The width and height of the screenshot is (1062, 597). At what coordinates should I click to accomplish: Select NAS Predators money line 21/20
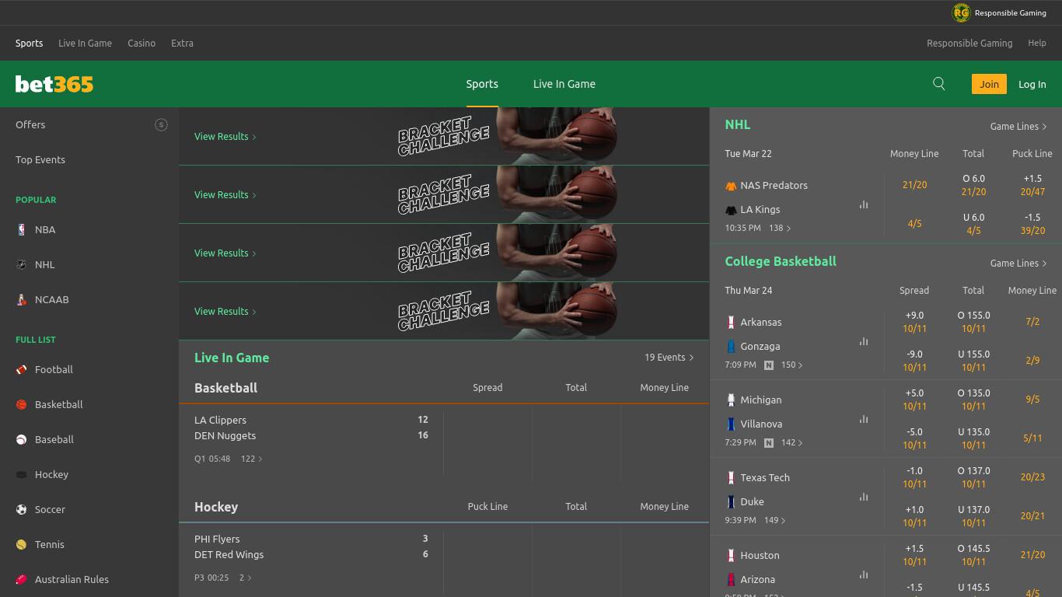coord(914,185)
